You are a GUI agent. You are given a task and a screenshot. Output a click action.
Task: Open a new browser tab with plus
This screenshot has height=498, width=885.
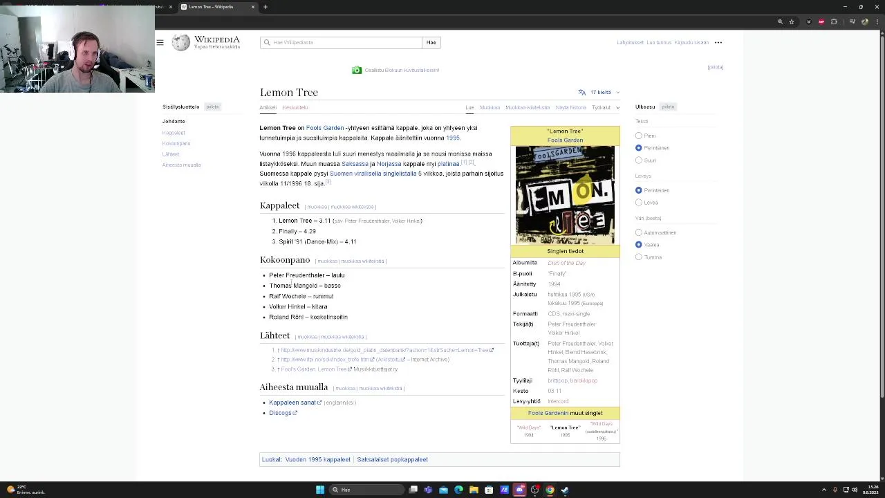click(265, 7)
